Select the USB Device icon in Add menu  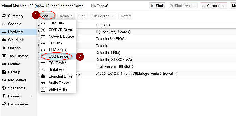(43, 56)
